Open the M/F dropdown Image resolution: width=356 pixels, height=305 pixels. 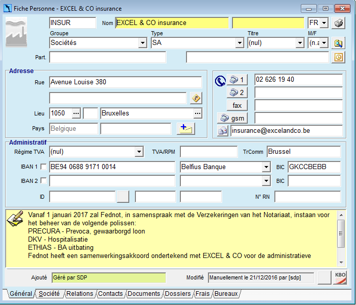point(324,43)
